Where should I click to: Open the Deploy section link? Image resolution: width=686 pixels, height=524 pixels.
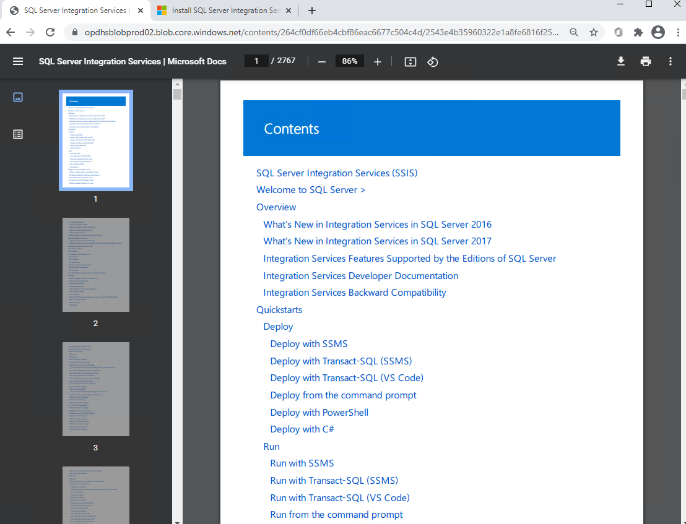278,327
